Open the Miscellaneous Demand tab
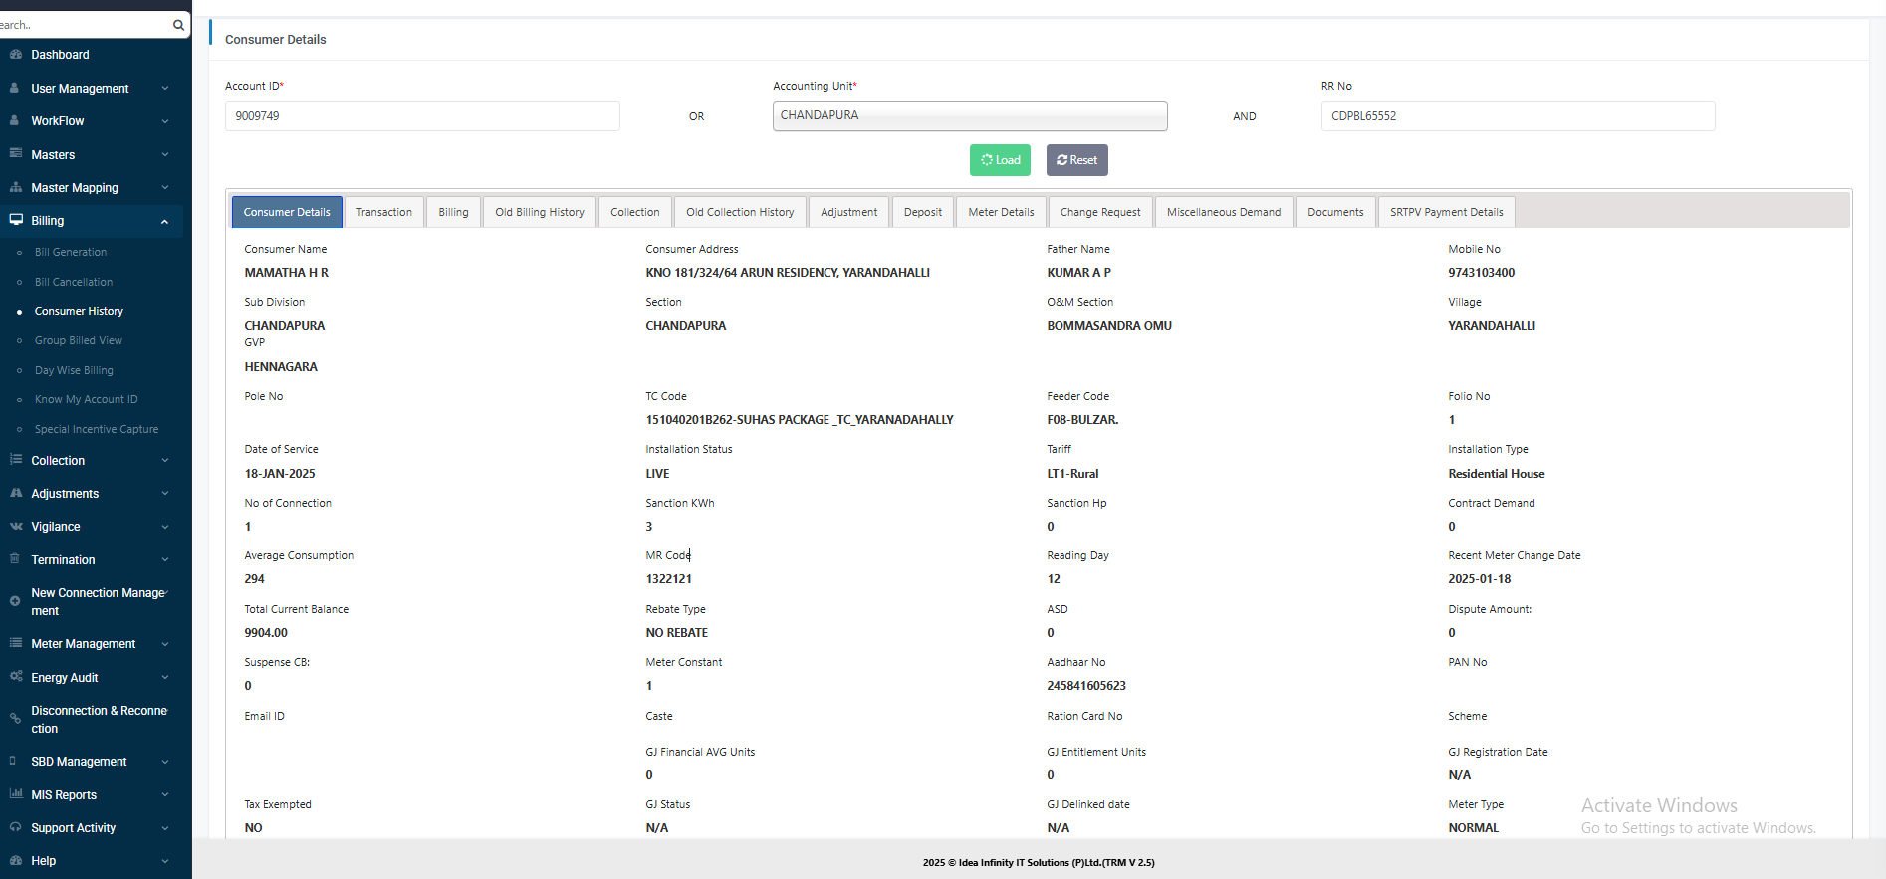Image resolution: width=1886 pixels, height=879 pixels. tap(1224, 212)
